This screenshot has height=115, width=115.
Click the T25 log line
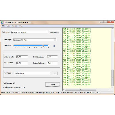[77, 29]
